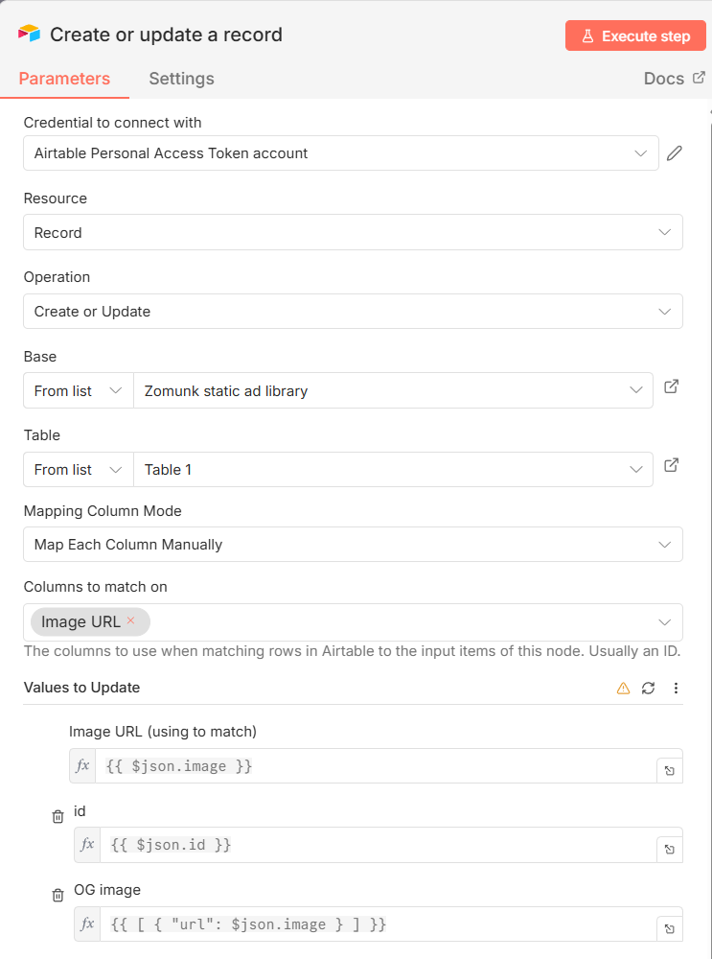712x959 pixels.
Task: Expand the Mapping Column Mode dropdown
Action: [353, 545]
